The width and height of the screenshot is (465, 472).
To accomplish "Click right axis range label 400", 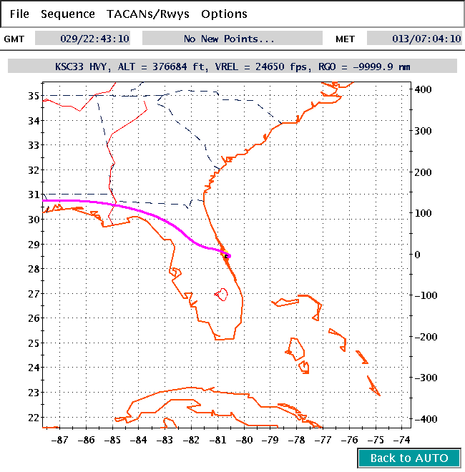I will (x=423, y=89).
